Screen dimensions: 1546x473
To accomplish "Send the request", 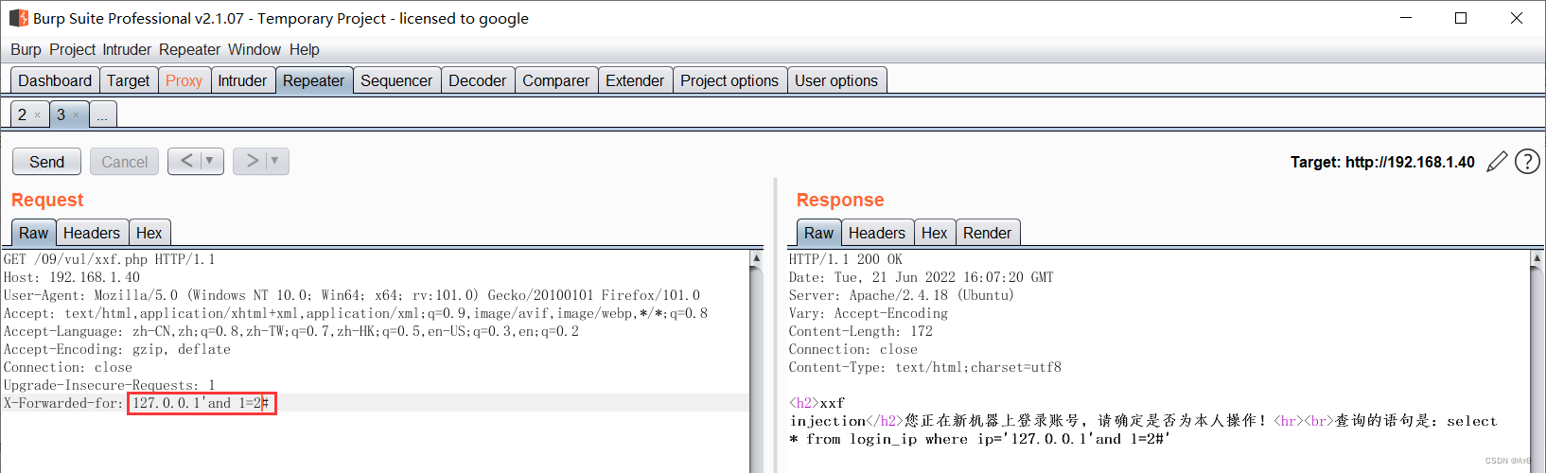I will (46, 162).
